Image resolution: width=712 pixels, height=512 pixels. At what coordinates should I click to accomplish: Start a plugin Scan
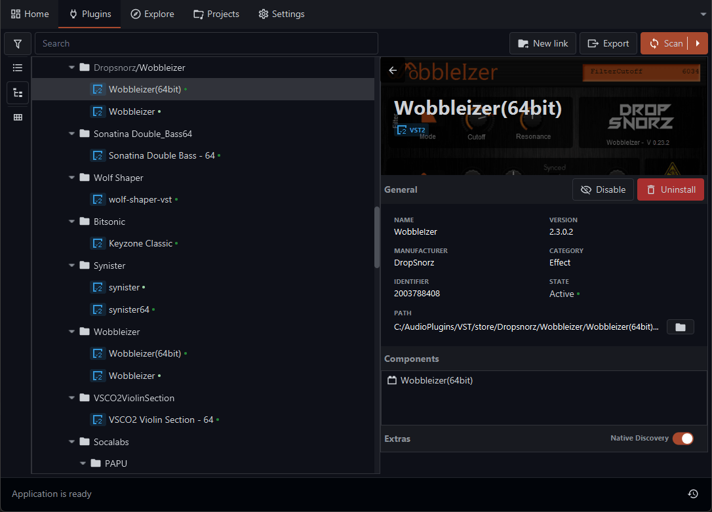click(x=665, y=43)
